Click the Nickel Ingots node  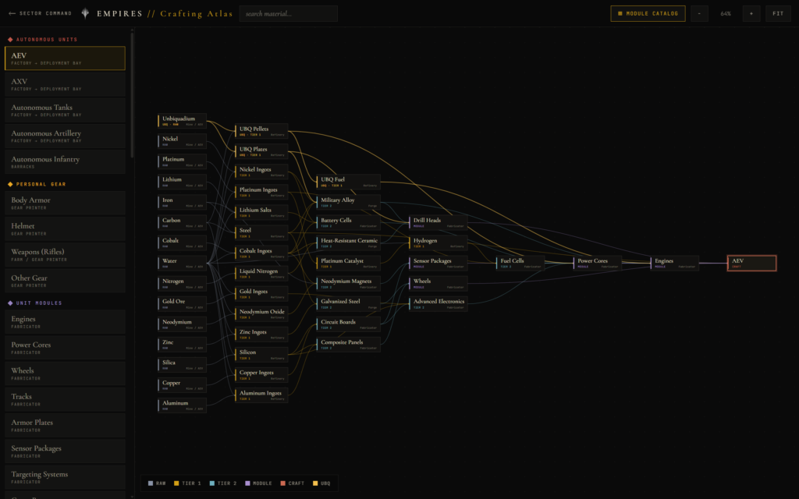pos(261,172)
